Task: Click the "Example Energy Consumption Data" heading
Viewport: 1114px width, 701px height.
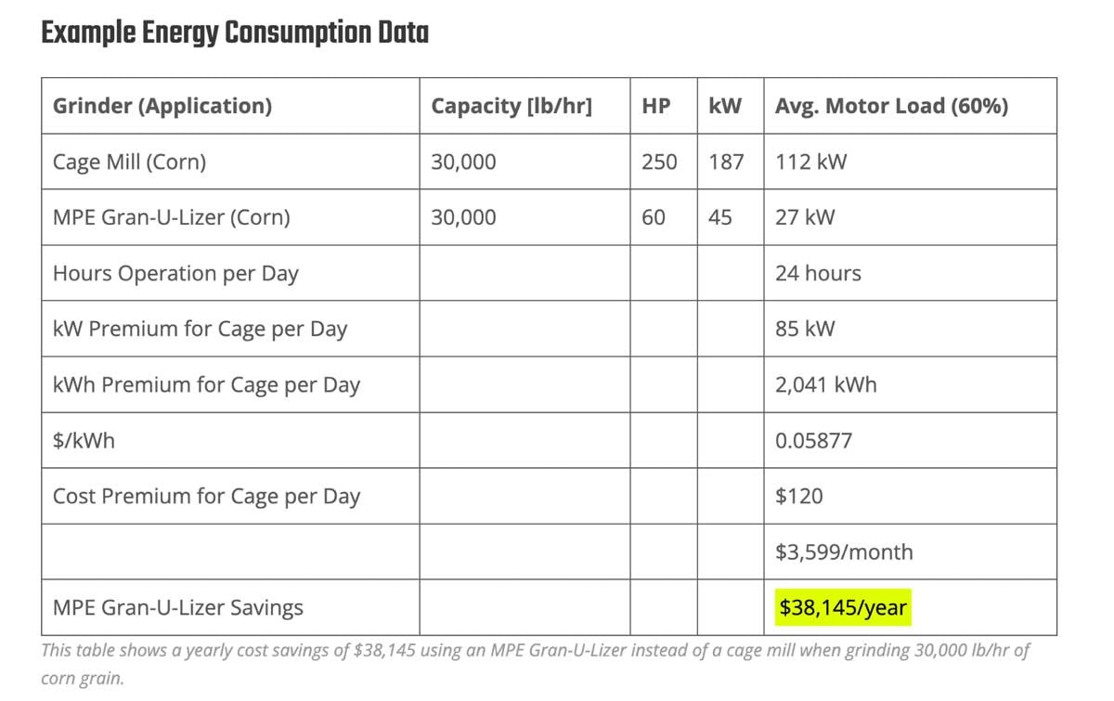Action: [235, 34]
